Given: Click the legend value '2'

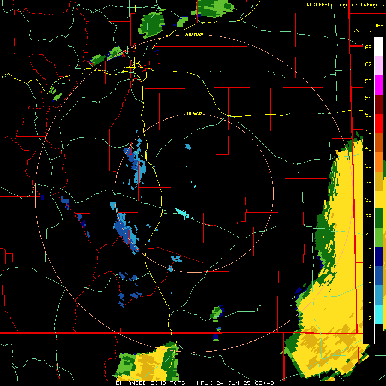Looking at the screenshot, I should 370,318.
